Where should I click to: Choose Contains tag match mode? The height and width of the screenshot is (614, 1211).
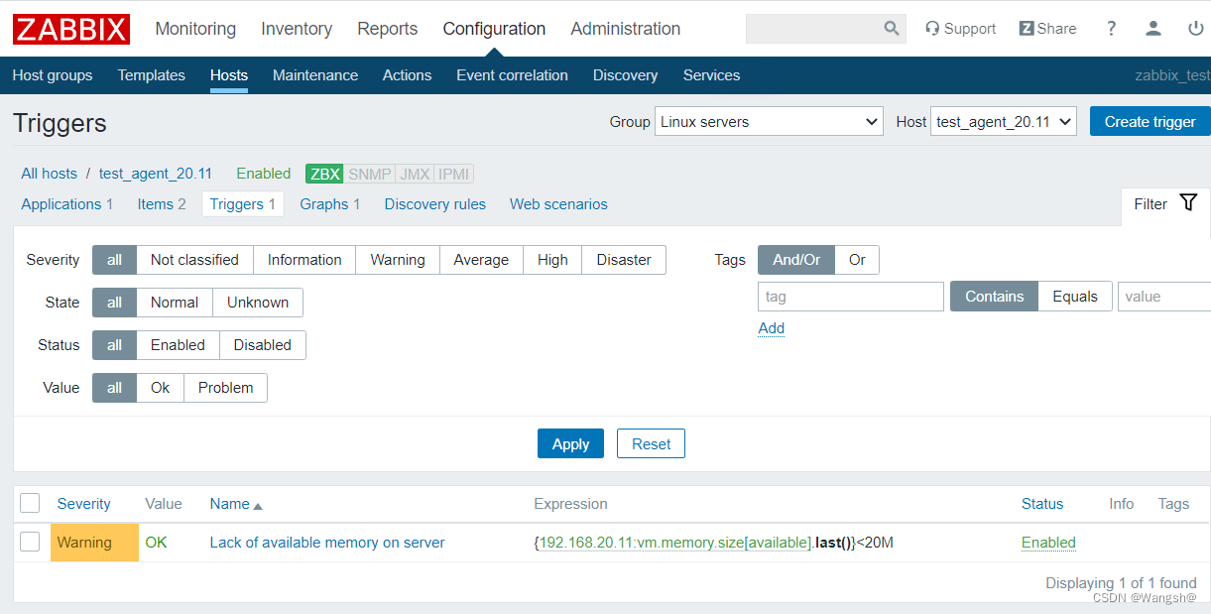click(x=995, y=297)
